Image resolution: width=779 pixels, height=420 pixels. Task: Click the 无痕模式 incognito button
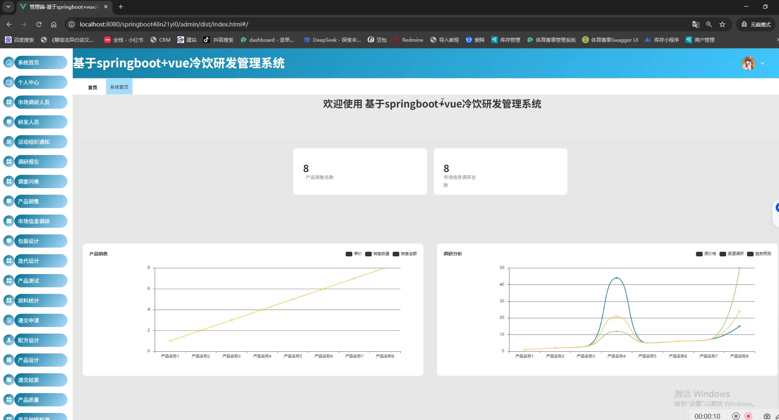point(756,24)
